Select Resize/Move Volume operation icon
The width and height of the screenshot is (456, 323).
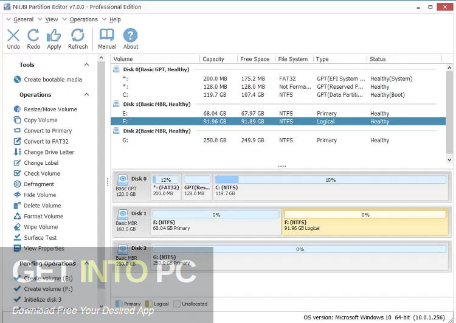(17, 109)
